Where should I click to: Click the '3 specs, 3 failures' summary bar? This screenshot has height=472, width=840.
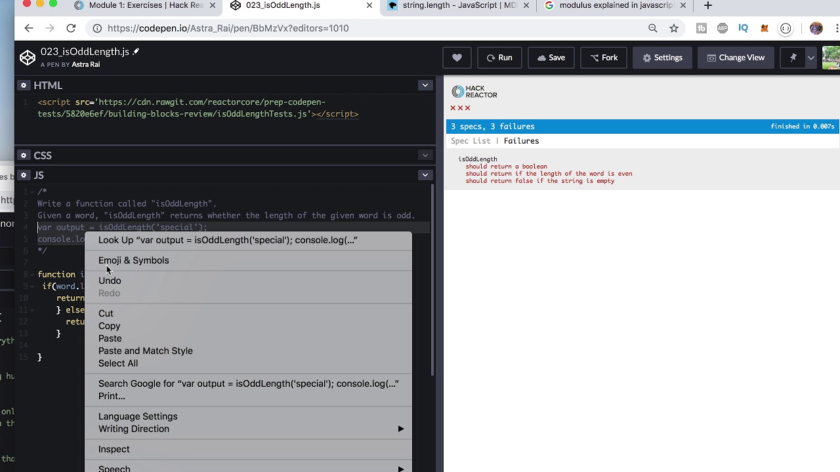(x=642, y=127)
